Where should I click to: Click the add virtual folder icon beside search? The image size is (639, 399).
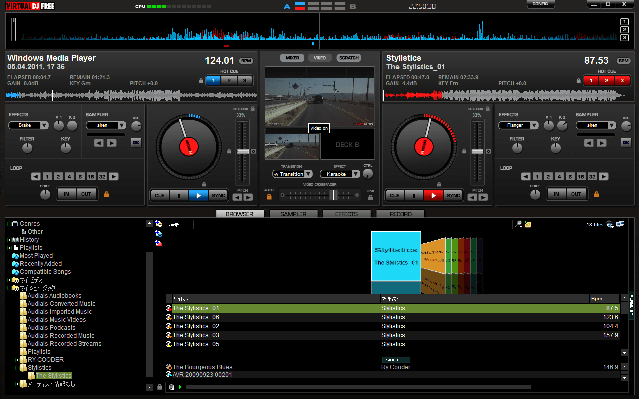click(528, 224)
